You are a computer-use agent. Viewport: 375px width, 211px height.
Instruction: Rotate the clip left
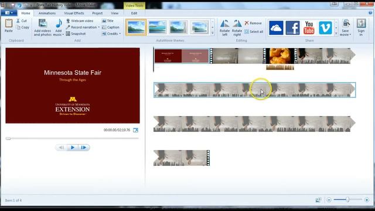224,28
